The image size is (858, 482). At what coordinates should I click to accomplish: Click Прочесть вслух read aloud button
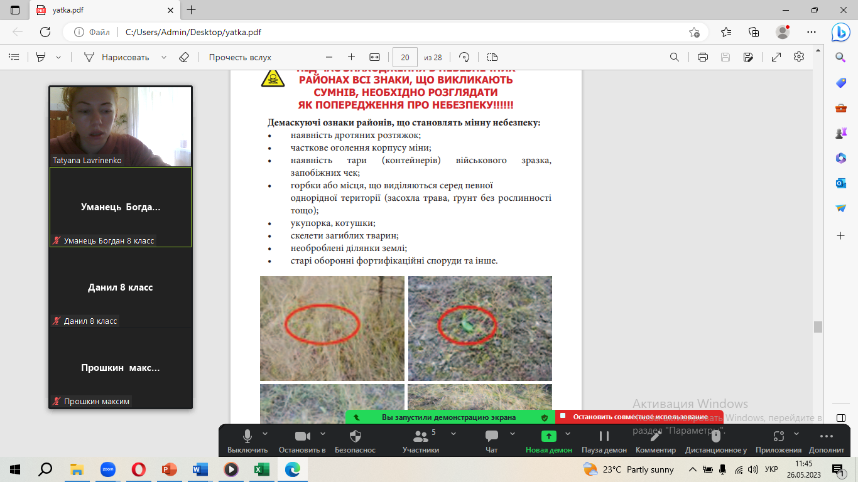point(240,57)
